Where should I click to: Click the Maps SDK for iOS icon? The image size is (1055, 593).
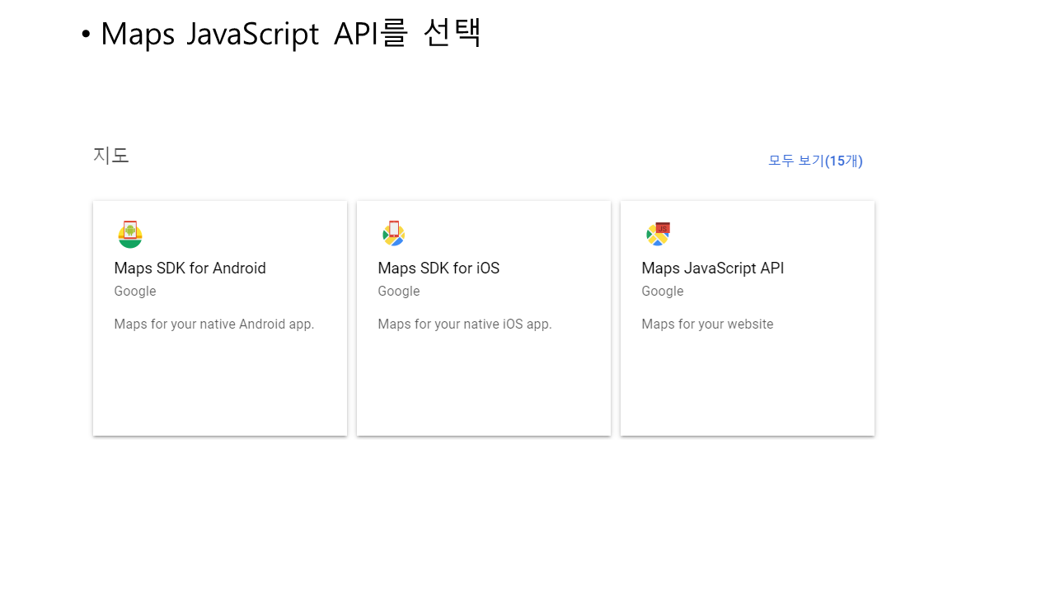click(394, 235)
